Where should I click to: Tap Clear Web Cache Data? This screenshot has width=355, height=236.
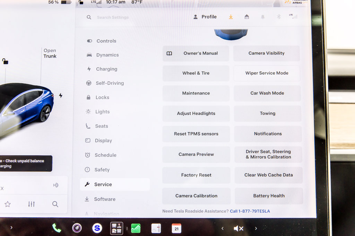click(x=269, y=175)
